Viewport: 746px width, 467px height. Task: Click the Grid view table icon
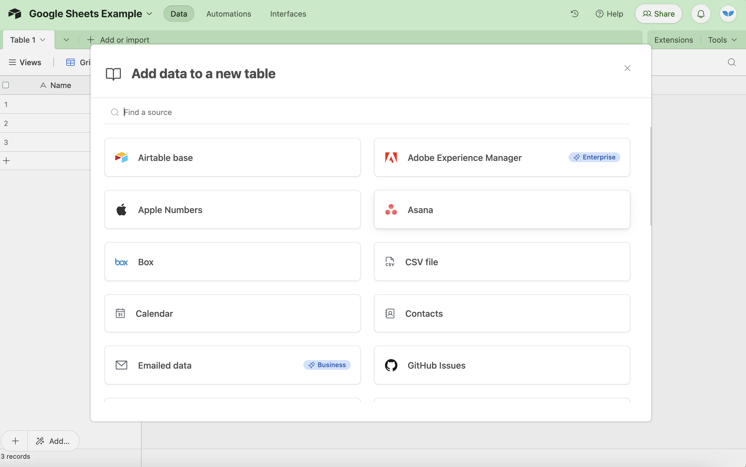(x=71, y=63)
